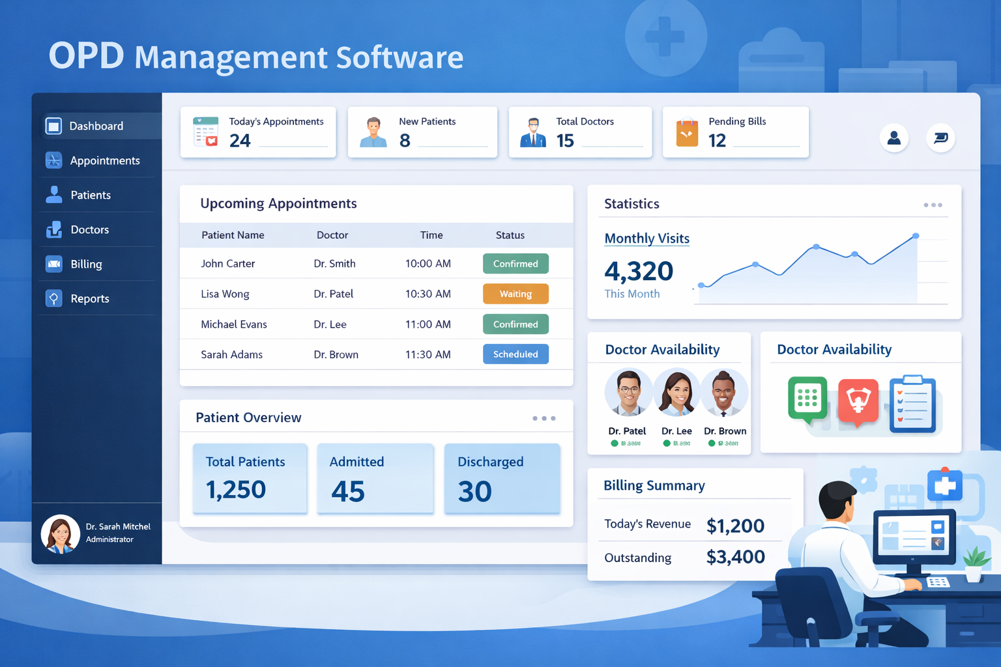Open the Appointments section via its sidebar icon
1001x667 pixels.
tap(53, 160)
